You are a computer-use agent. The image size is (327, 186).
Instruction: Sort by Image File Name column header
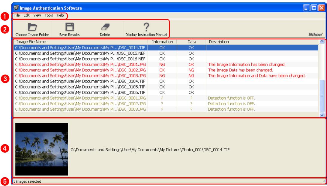[81, 42]
